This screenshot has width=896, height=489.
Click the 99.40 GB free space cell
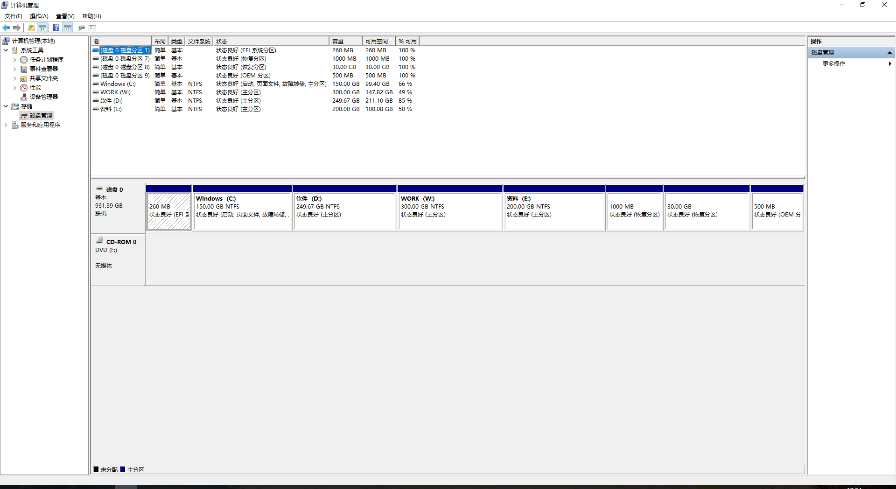[378, 84]
